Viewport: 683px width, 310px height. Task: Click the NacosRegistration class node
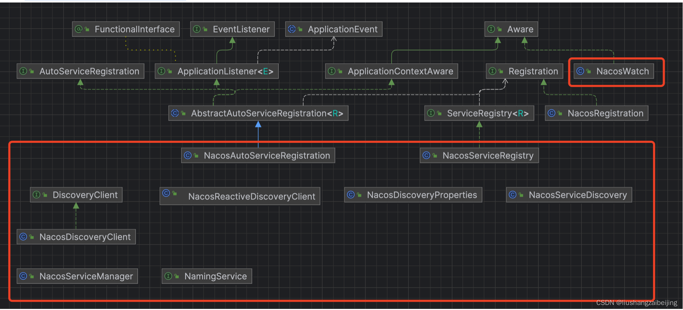point(596,113)
